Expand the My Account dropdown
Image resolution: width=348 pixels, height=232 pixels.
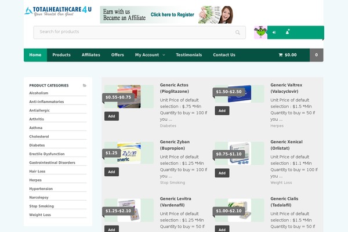[x=150, y=55]
